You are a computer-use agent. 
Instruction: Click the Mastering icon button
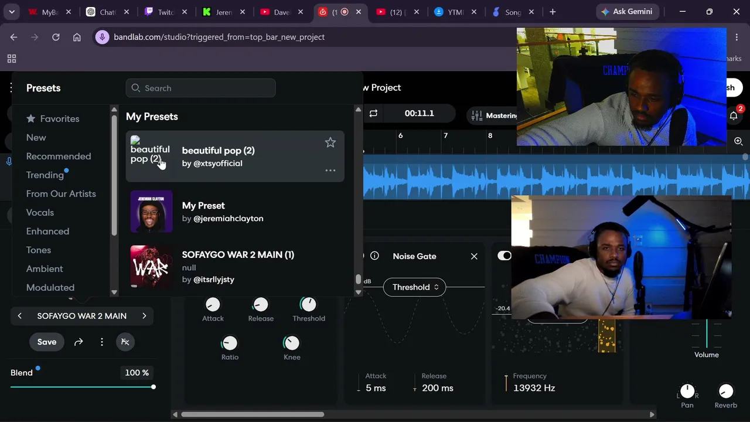click(495, 115)
